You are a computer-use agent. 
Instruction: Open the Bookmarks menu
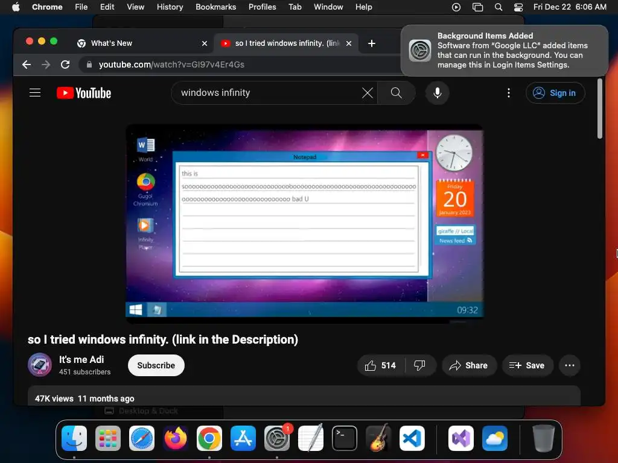point(215,7)
